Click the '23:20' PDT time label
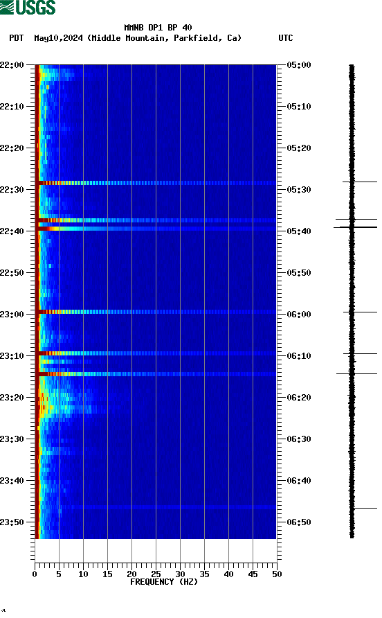The image size is (382, 618). 12,398
